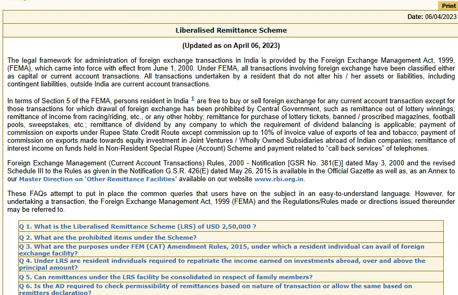Open Q 2 on prohibited items under the Scheme

point(108,238)
